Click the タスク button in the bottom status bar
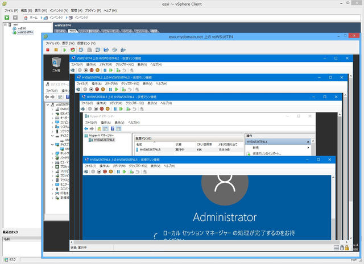 (x=10, y=260)
